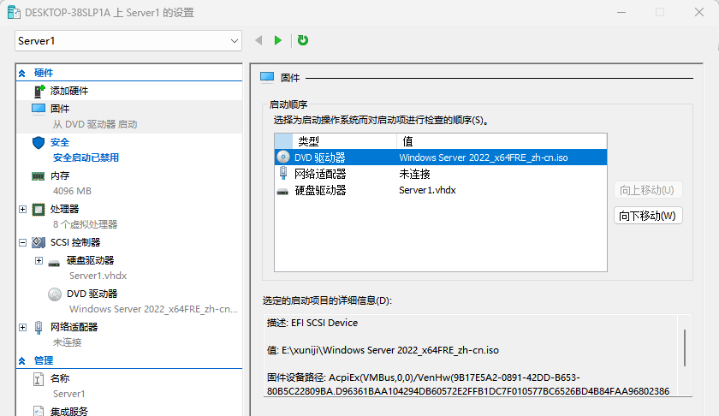Click 8 个虚拟处理器 text

coord(86,224)
